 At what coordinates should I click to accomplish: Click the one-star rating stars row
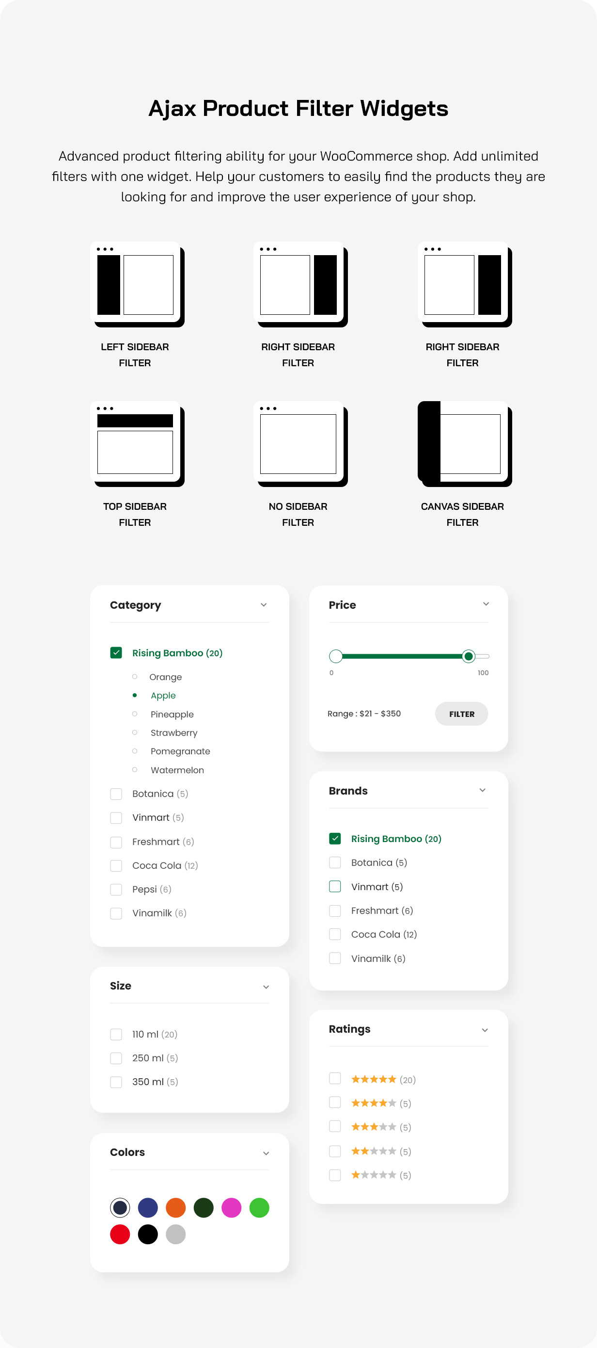[373, 1175]
